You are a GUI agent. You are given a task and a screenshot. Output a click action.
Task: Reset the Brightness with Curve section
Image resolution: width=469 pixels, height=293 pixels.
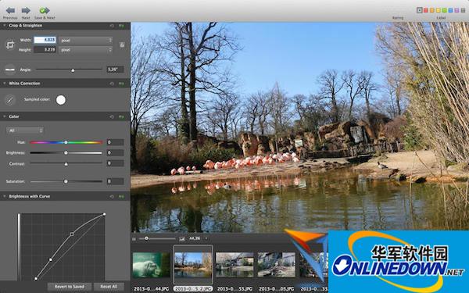(x=112, y=196)
